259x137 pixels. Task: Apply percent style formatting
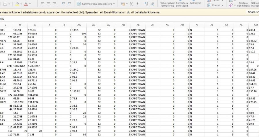[131, 4]
